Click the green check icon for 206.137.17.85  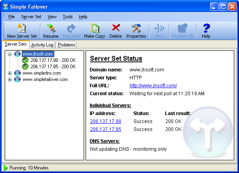(x=25, y=67)
